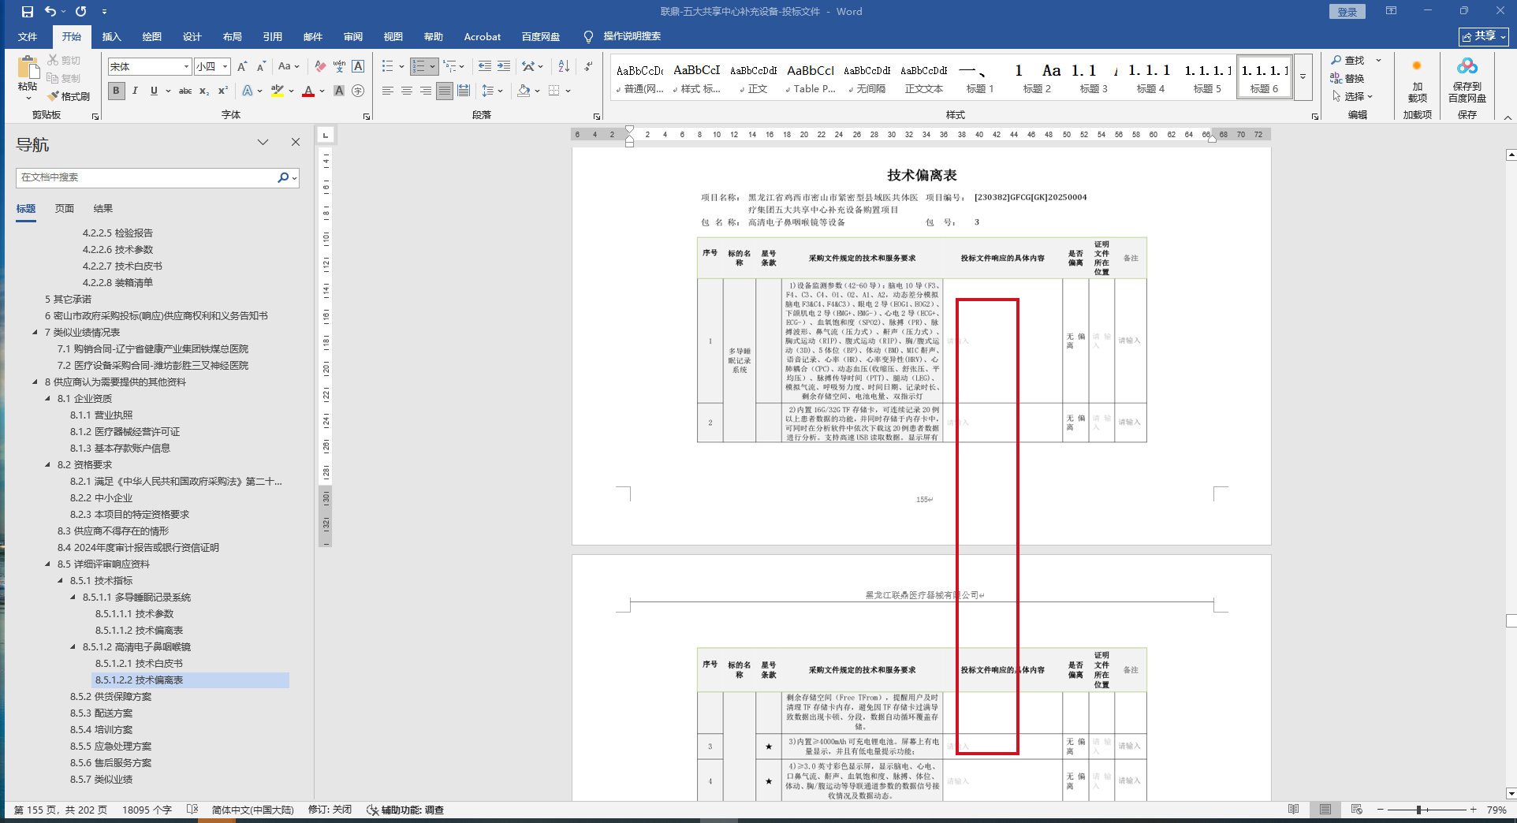Toggle show/hide paragraph marks
The height and width of the screenshot is (823, 1517).
[x=588, y=66]
